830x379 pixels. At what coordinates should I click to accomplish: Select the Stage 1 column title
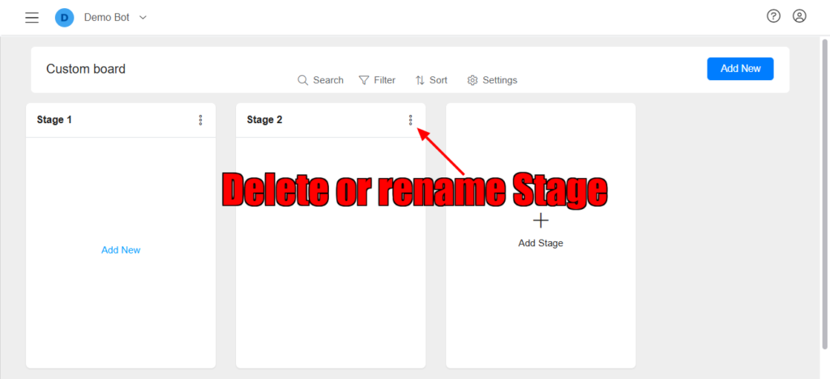(54, 120)
